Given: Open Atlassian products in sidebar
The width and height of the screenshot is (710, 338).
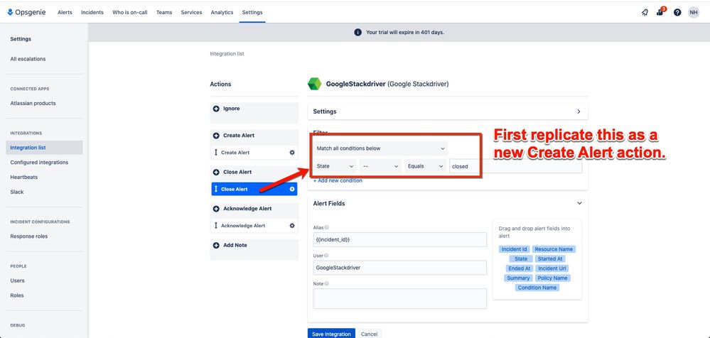Looking at the screenshot, I should click(x=33, y=103).
